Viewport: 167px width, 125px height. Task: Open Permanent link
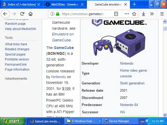pos(16,64)
